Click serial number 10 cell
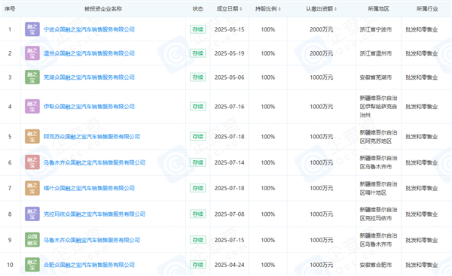The height and width of the screenshot is (276, 452). coord(10,265)
